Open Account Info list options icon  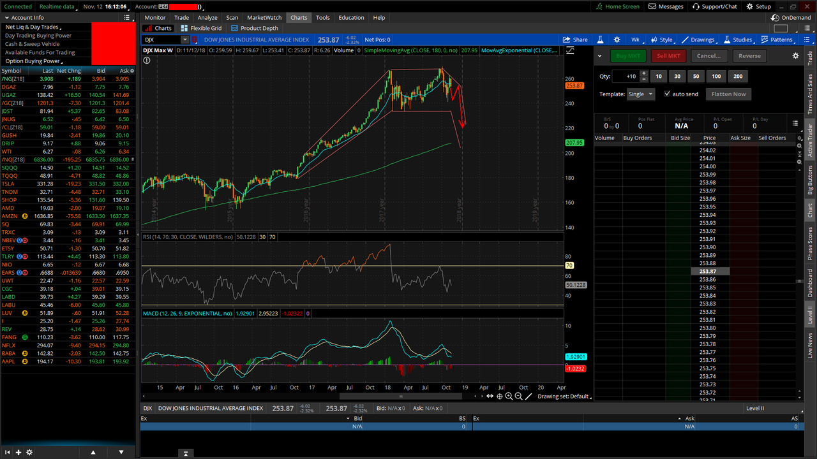coord(128,18)
